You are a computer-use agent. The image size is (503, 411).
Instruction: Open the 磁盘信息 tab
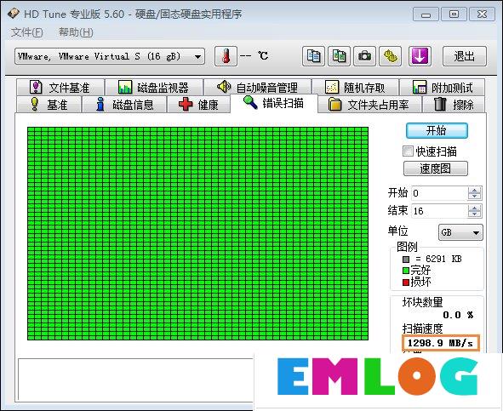[124, 105]
